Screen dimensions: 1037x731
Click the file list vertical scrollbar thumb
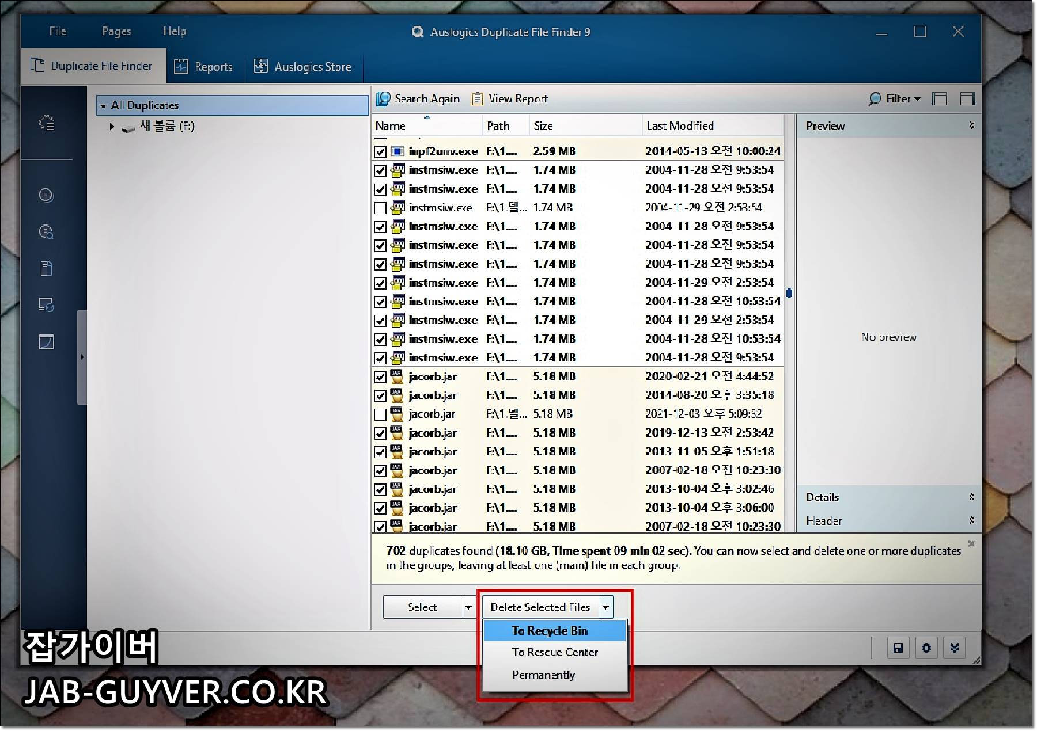click(x=789, y=294)
